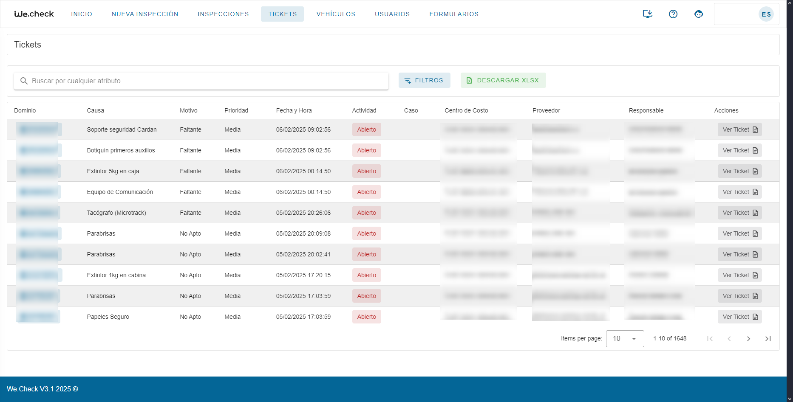Jump to last page of tickets
This screenshot has height=402, width=793.
click(x=768, y=339)
